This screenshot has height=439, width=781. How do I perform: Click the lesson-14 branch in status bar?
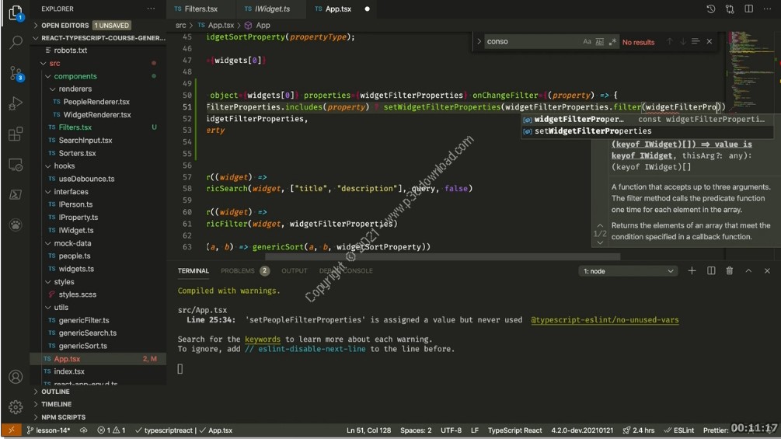point(49,430)
